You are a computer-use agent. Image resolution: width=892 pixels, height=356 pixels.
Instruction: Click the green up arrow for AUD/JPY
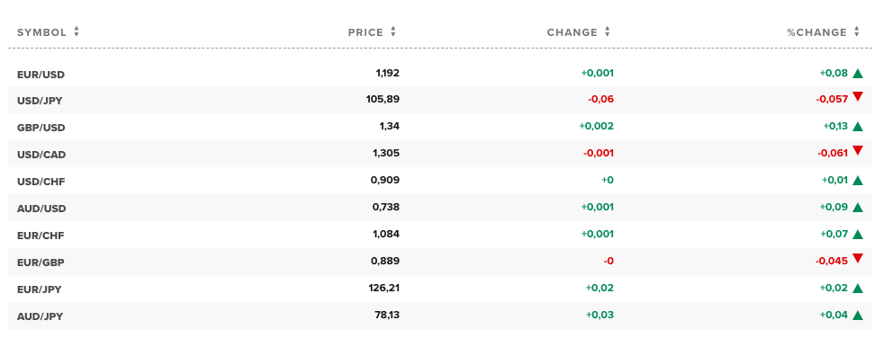858,316
